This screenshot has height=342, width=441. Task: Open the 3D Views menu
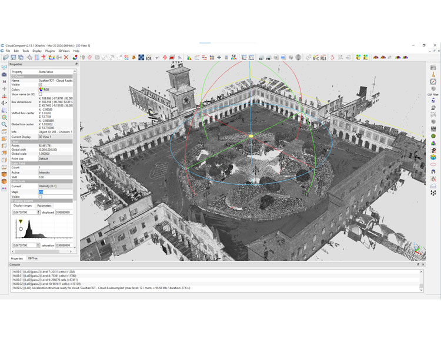(64, 51)
